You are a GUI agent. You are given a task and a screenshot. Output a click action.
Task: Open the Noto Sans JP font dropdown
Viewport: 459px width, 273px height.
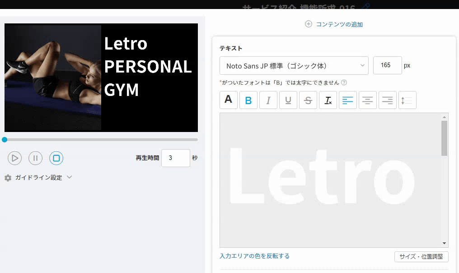pos(294,66)
